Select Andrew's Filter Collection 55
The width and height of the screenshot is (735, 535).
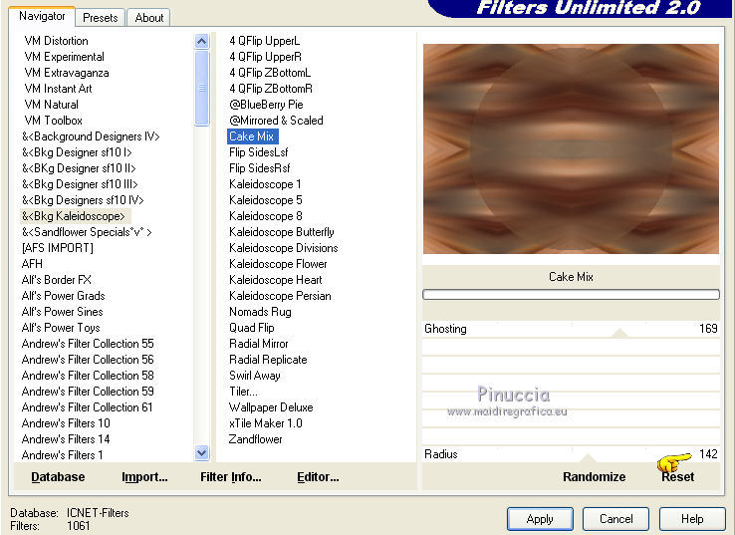[88, 344]
